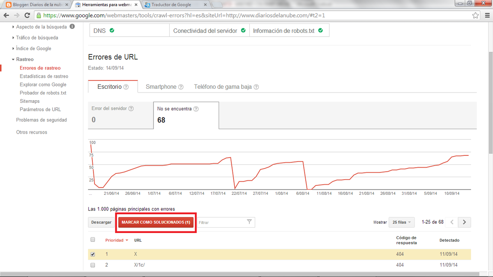
Task: Open the 25 filas rows dropdown
Action: click(x=401, y=222)
